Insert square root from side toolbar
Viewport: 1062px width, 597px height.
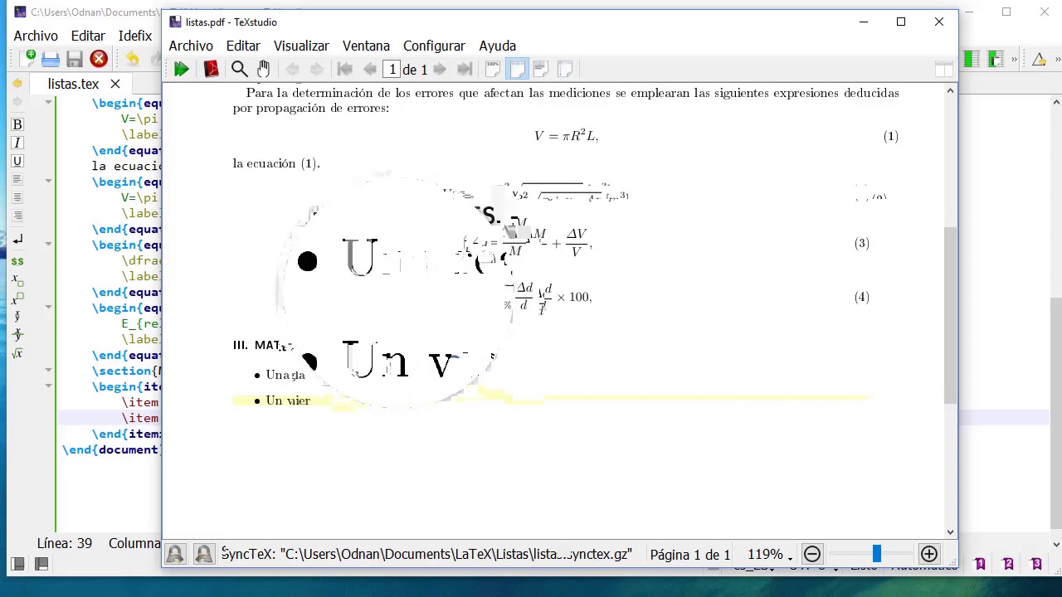(17, 353)
